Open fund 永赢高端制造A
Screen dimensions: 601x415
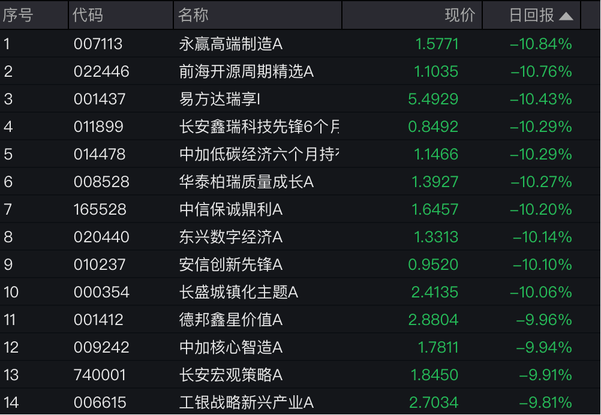tap(231, 44)
